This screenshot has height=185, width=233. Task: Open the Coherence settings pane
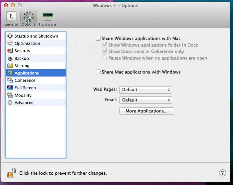click(x=25, y=80)
